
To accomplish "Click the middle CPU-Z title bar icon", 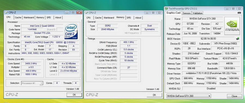I will 86,12.
